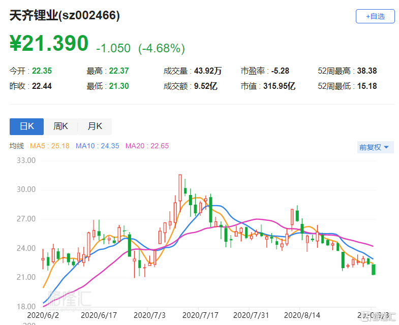This screenshot has width=399, height=325.
Task: Add stock via the +自选 button
Action: click(375, 16)
